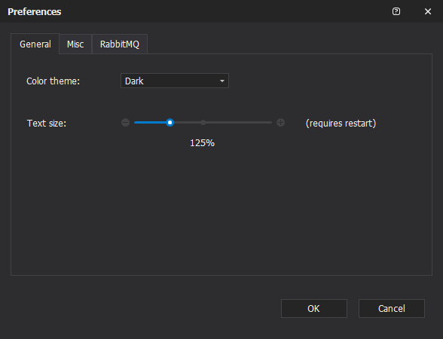The width and height of the screenshot is (443, 339).
Task: Click the middle tick on text size slider
Action: (203, 123)
